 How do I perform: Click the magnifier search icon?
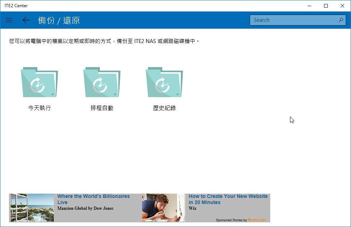[341, 20]
